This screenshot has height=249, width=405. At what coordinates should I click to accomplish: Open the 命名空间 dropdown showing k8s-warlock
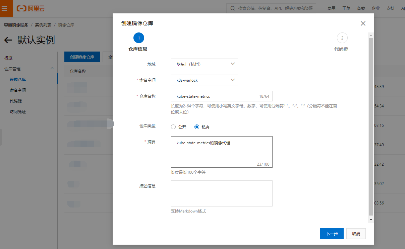pos(204,80)
